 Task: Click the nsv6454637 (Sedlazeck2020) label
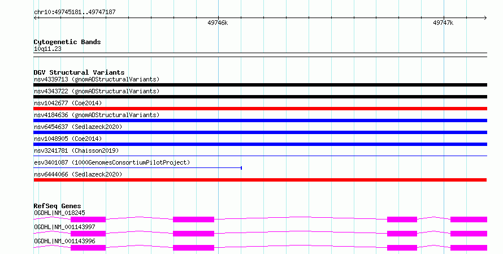[78, 127]
